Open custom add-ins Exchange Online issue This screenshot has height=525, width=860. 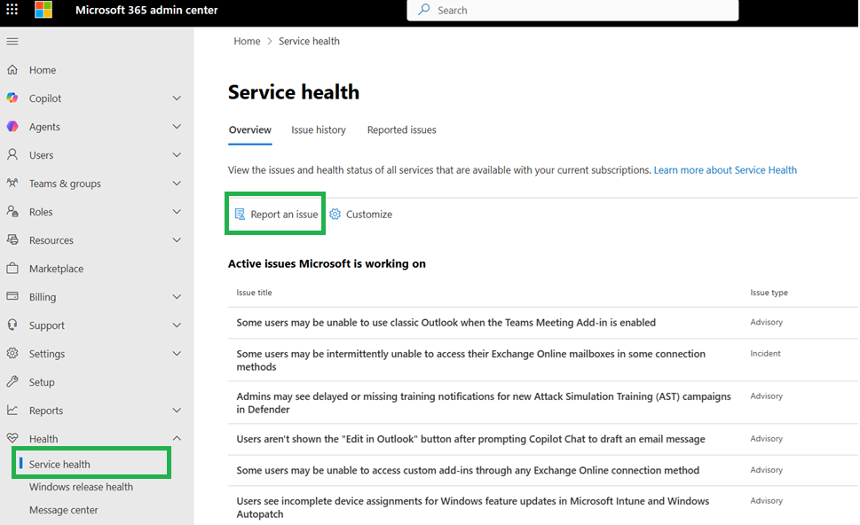point(468,470)
